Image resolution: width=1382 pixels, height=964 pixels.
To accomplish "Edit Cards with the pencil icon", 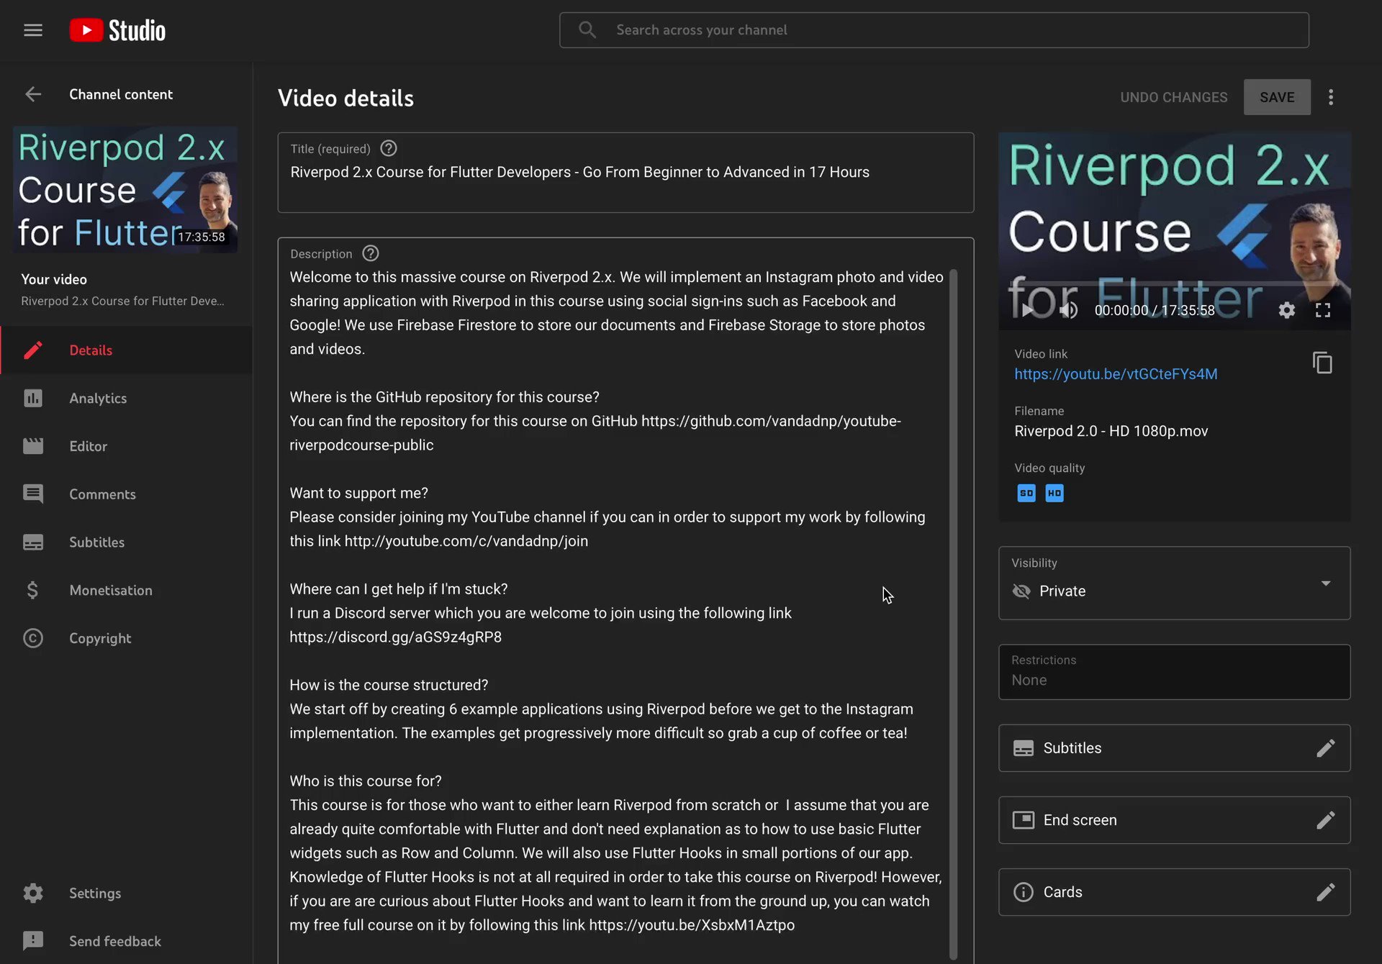I will [1326, 892].
